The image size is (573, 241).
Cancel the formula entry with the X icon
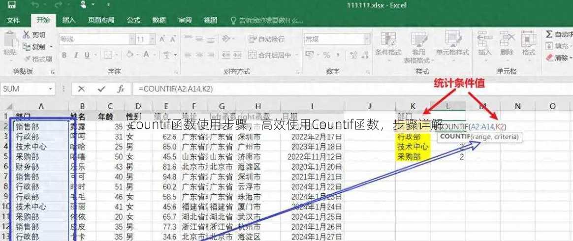81,89
